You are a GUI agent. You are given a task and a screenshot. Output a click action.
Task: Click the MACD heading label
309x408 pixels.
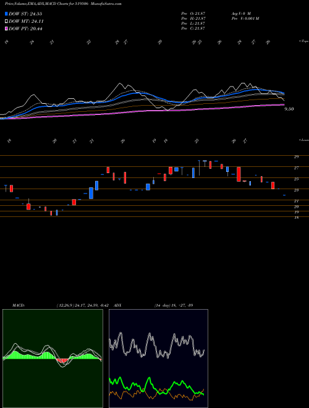tap(18, 305)
